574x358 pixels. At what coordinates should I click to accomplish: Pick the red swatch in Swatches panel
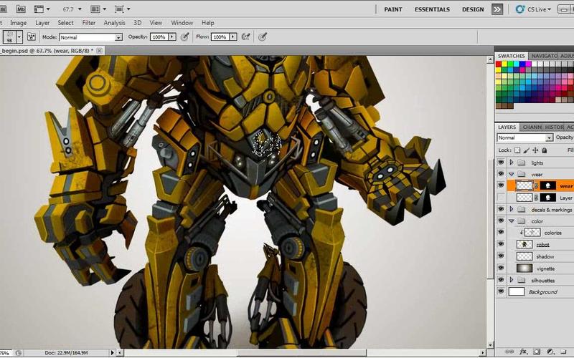point(500,64)
